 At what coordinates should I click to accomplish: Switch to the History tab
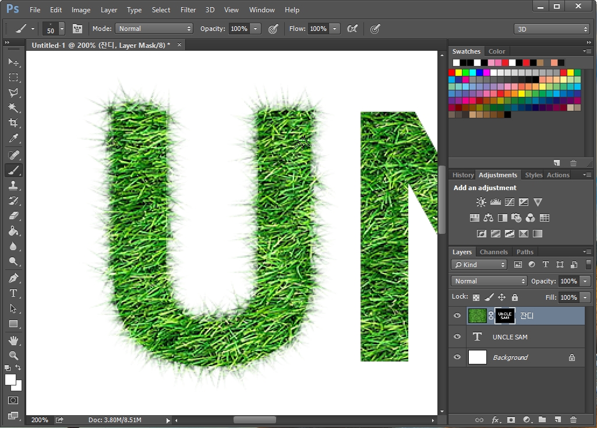click(463, 175)
